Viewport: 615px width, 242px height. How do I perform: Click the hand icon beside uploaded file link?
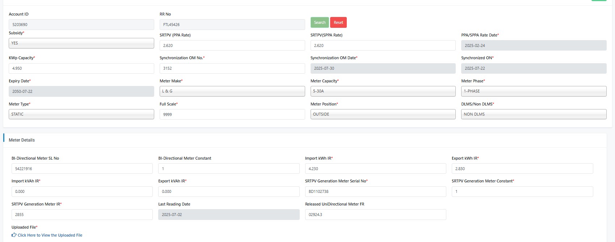[x=14, y=235]
